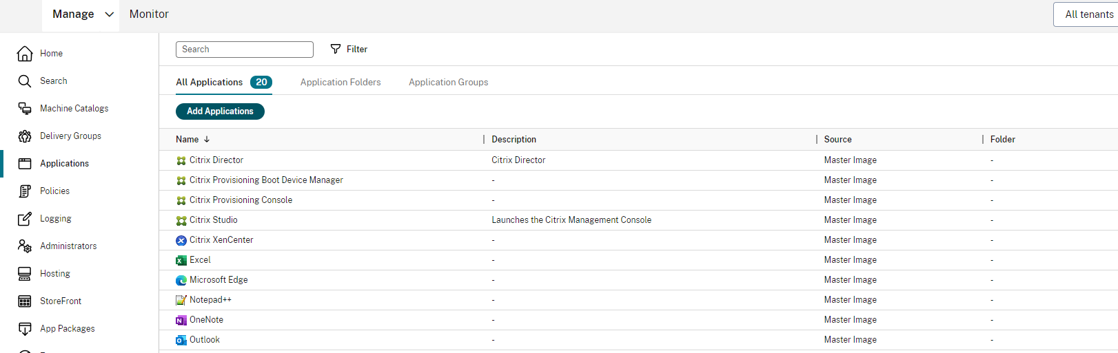Click the Filter funnel icon

[x=336, y=49]
